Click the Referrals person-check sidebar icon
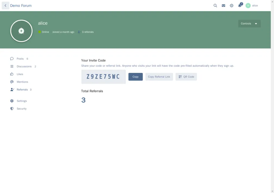Viewport: 274px width, 193px height. pyautogui.click(x=12, y=89)
